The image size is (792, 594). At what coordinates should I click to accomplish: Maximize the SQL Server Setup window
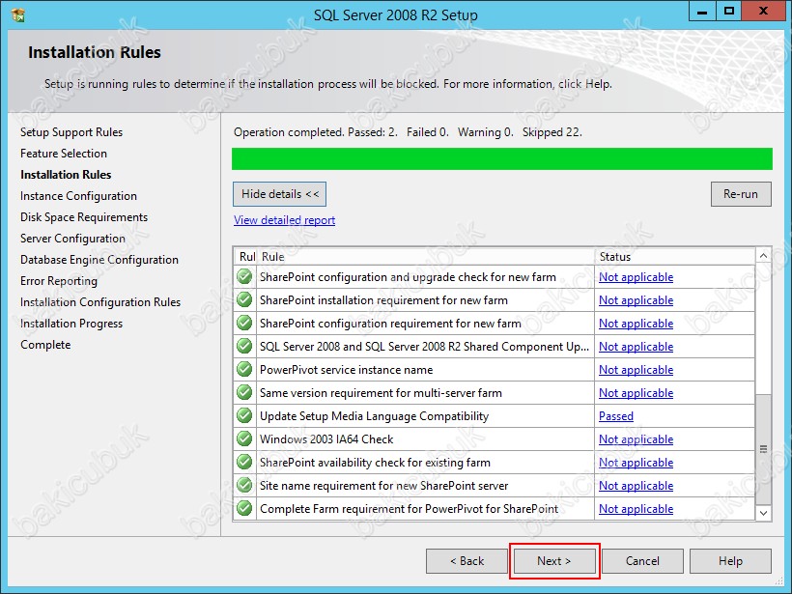click(729, 12)
